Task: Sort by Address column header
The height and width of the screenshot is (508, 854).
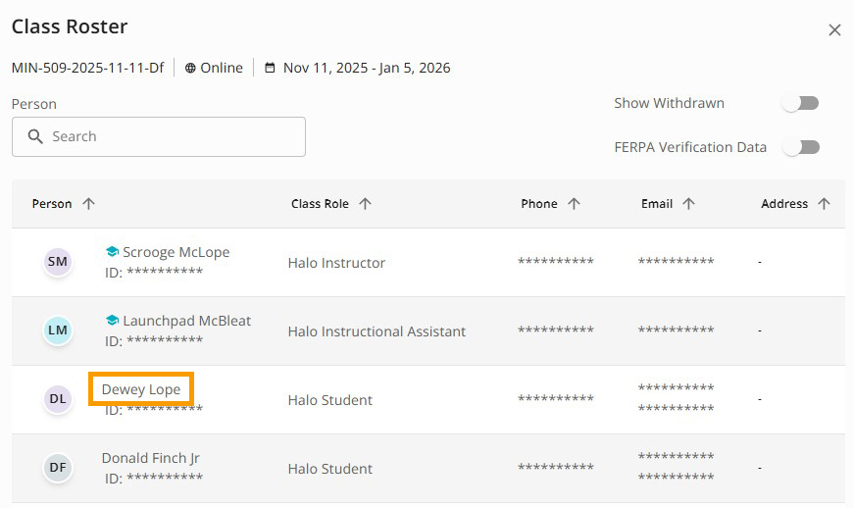Action: tap(784, 204)
